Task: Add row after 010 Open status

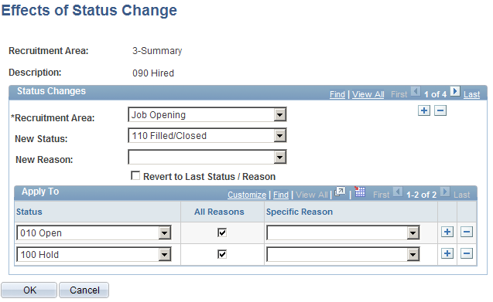Action: click(x=447, y=232)
